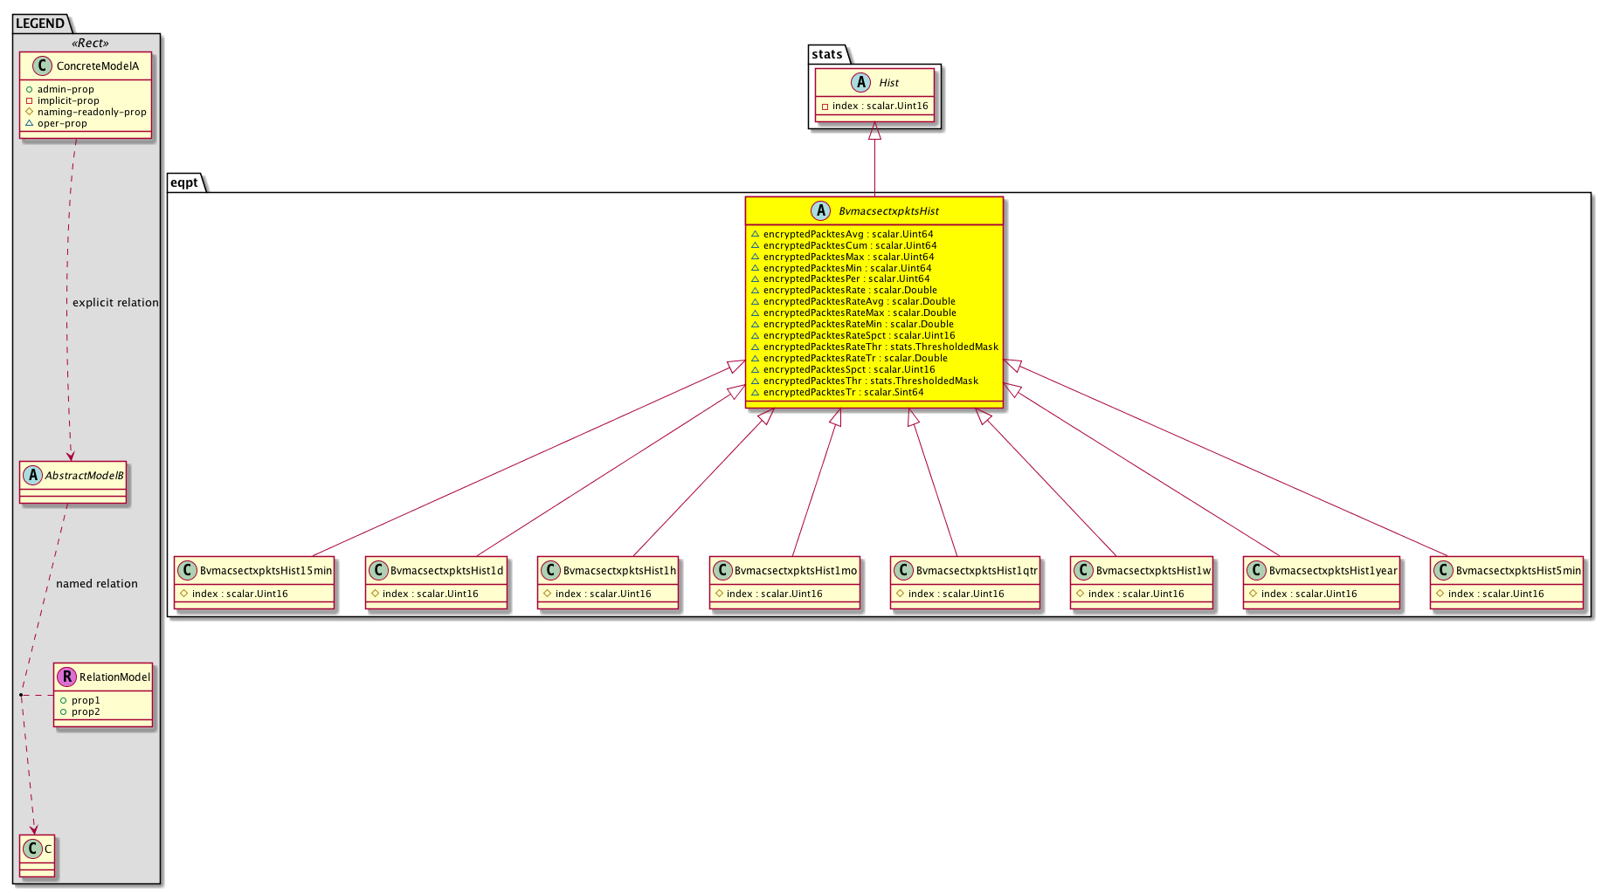The height and width of the screenshot is (893, 1609).
Task: Select the 'stats' package tab label
Action: 826,54
